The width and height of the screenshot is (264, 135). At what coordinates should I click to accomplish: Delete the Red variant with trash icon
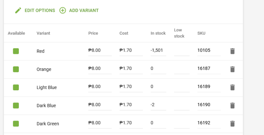tap(232, 51)
